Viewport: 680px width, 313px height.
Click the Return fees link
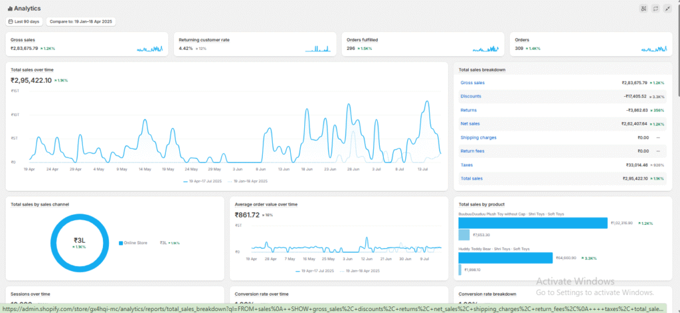pos(472,151)
